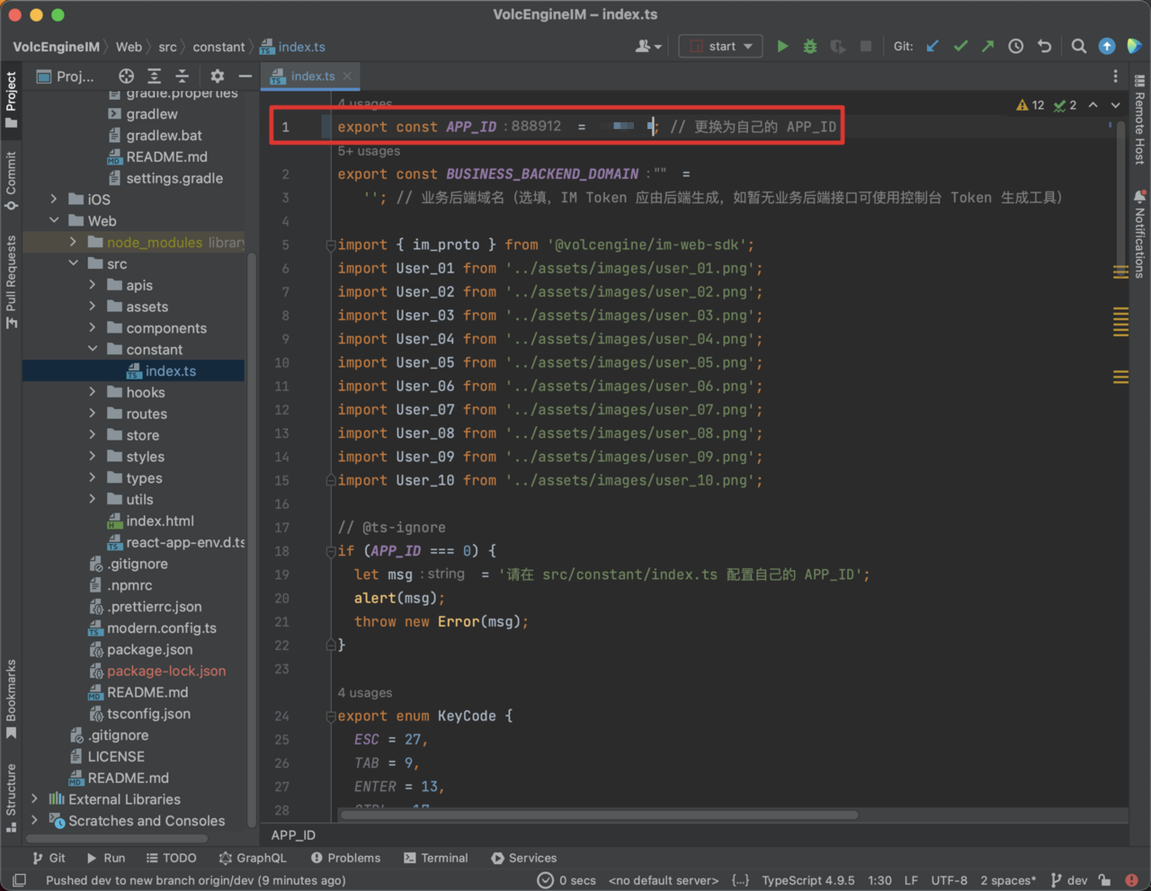Select opened file locate target icon

pyautogui.click(x=126, y=76)
